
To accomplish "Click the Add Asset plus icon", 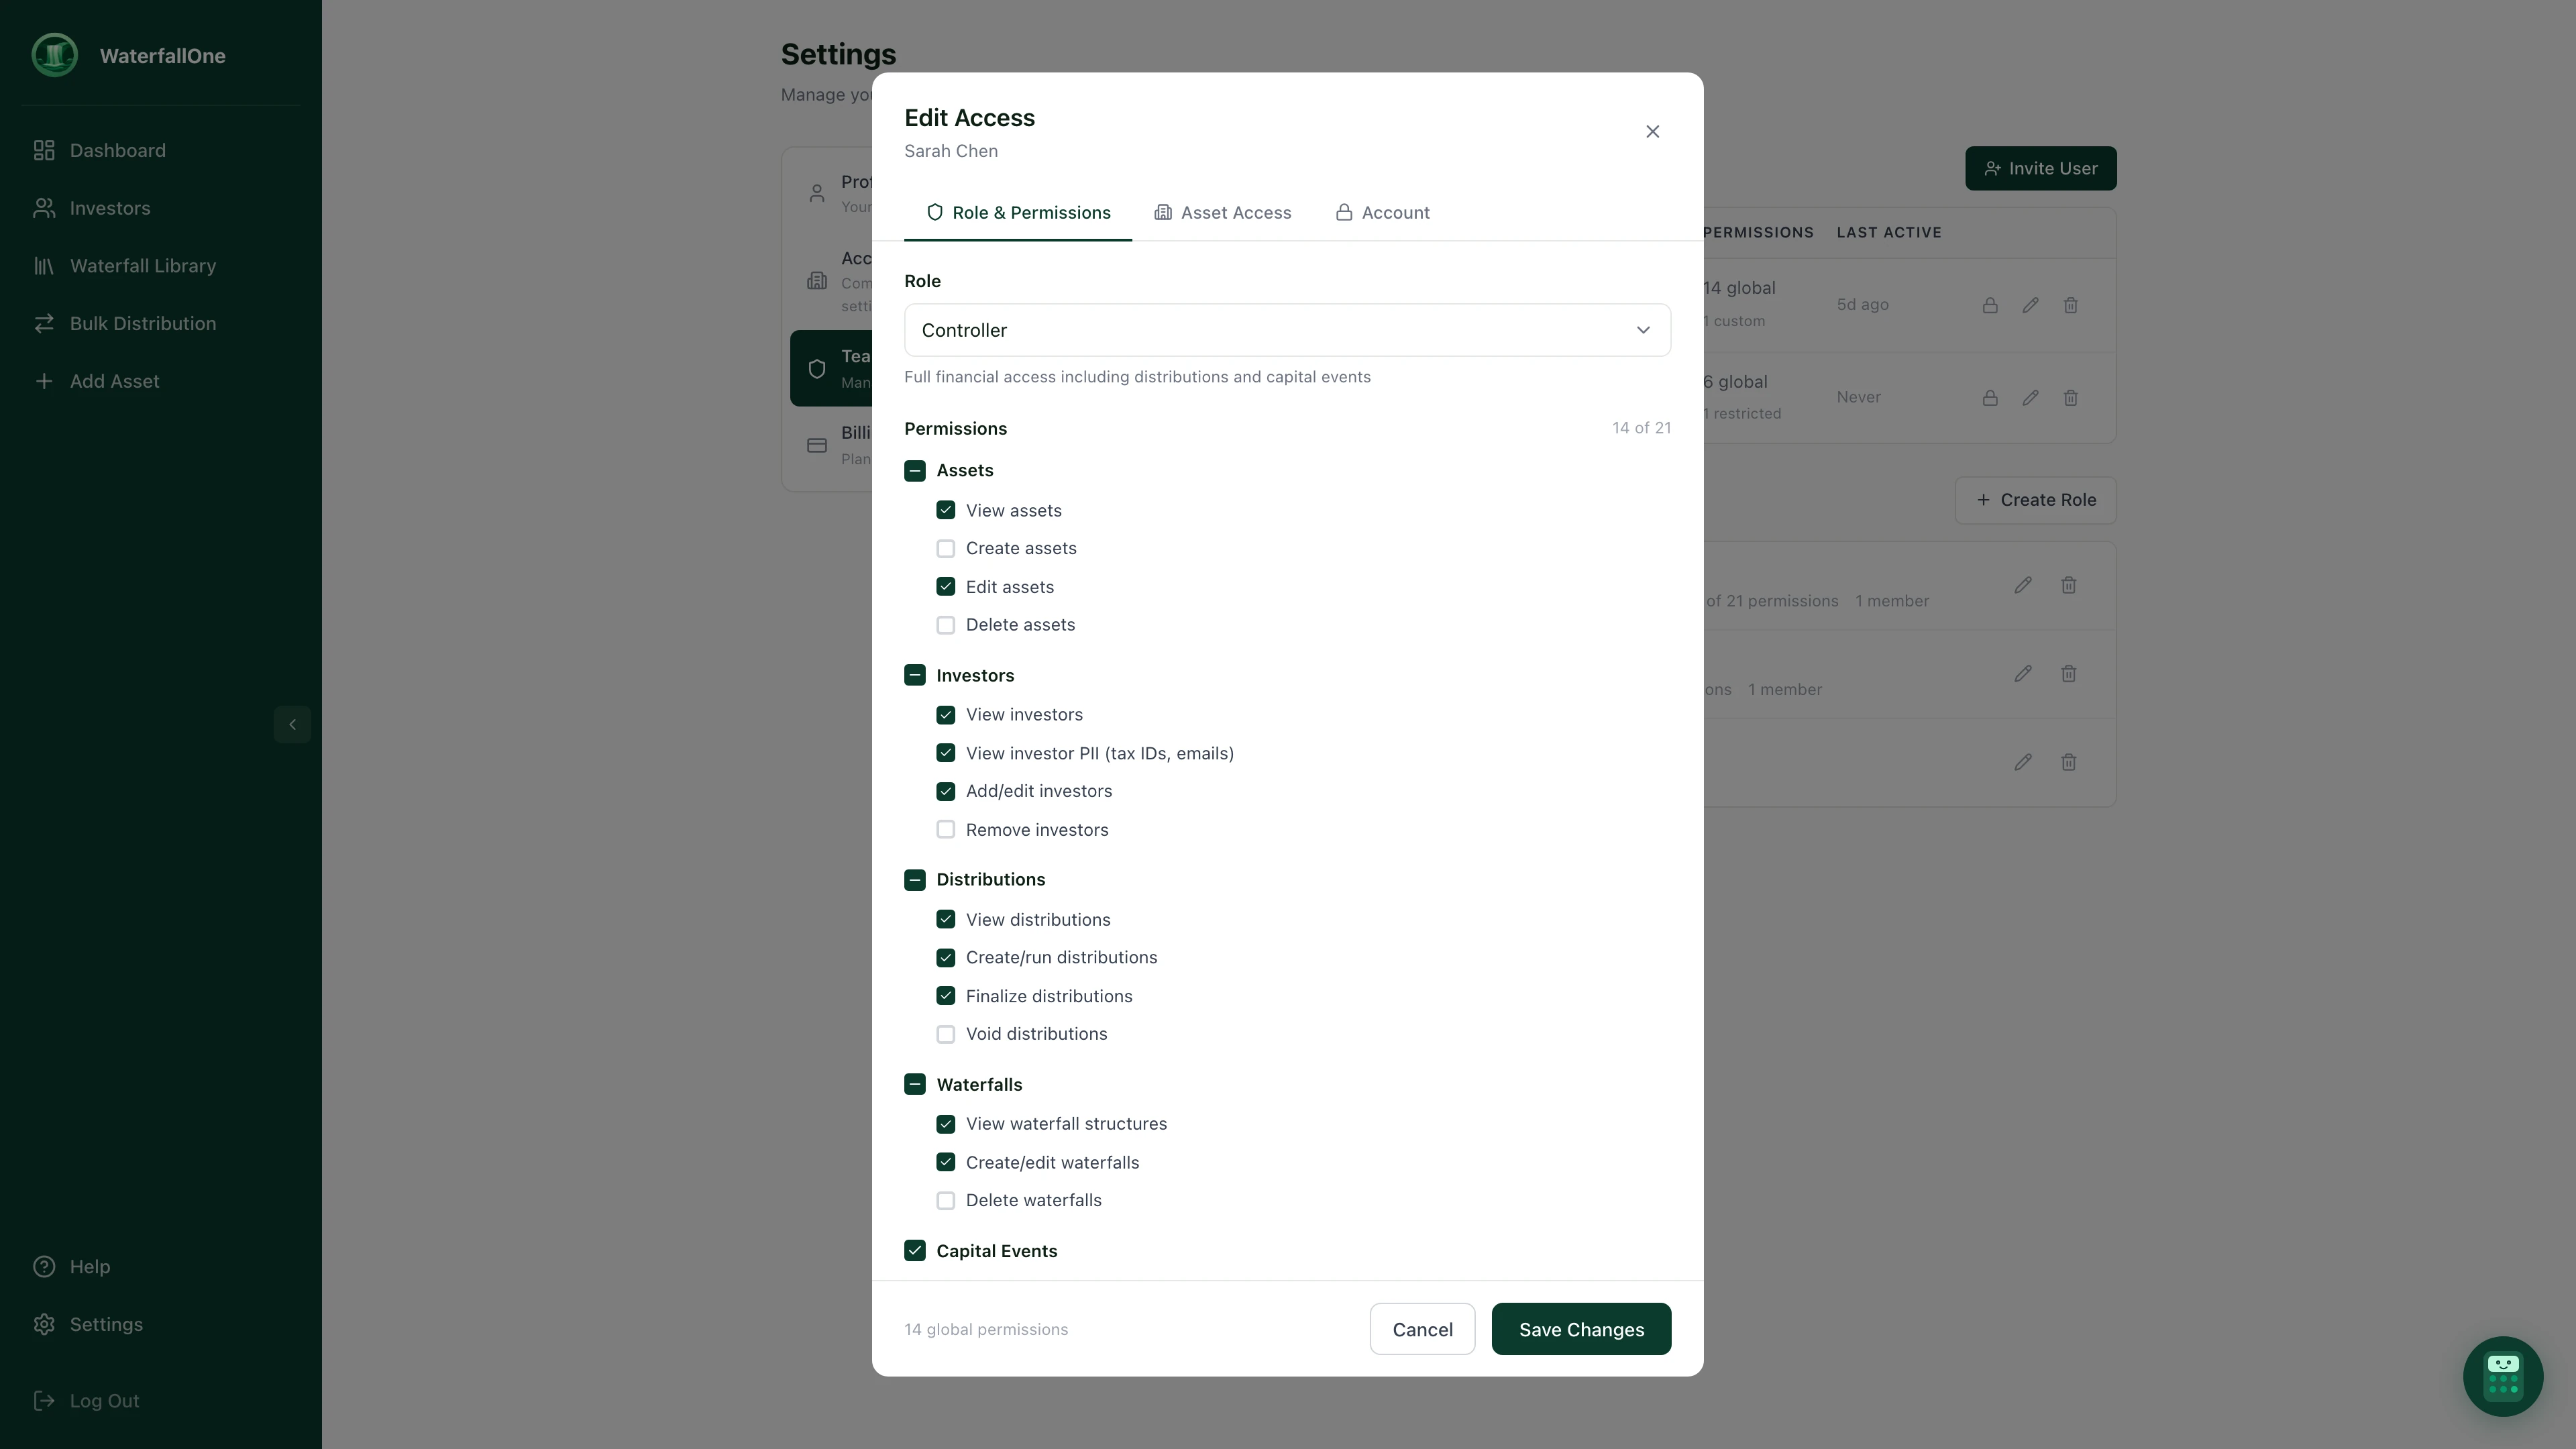I will pyautogui.click(x=44, y=381).
